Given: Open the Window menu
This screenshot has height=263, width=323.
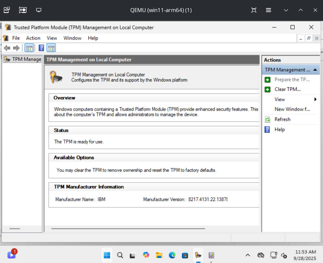Looking at the screenshot, I should (x=72, y=38).
